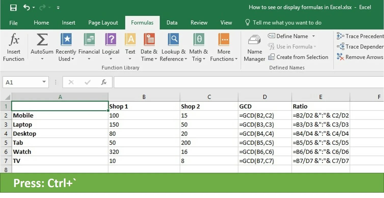Viewport: 384px width, 198px height.
Task: Switch to the Home tab
Action: 41,23
